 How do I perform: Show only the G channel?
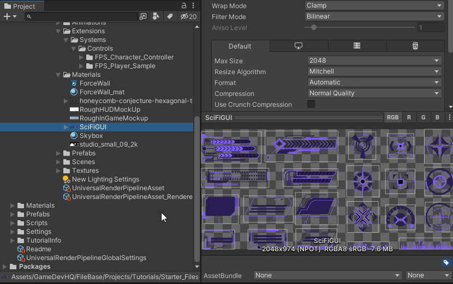click(423, 117)
